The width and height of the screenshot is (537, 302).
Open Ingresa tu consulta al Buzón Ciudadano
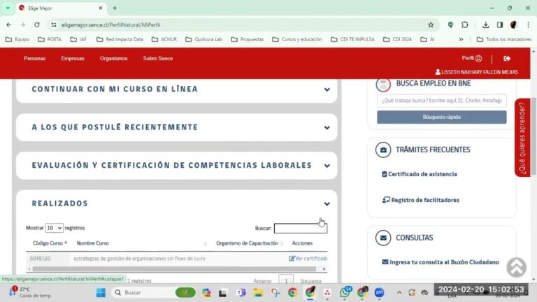(441, 262)
